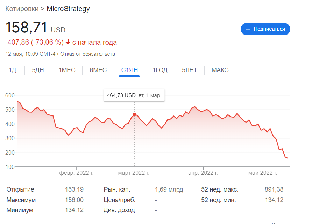Image resolution: width=326 pixels, height=224 pixels.
Task: Select the 1Д time range tab
Action: coord(13,70)
